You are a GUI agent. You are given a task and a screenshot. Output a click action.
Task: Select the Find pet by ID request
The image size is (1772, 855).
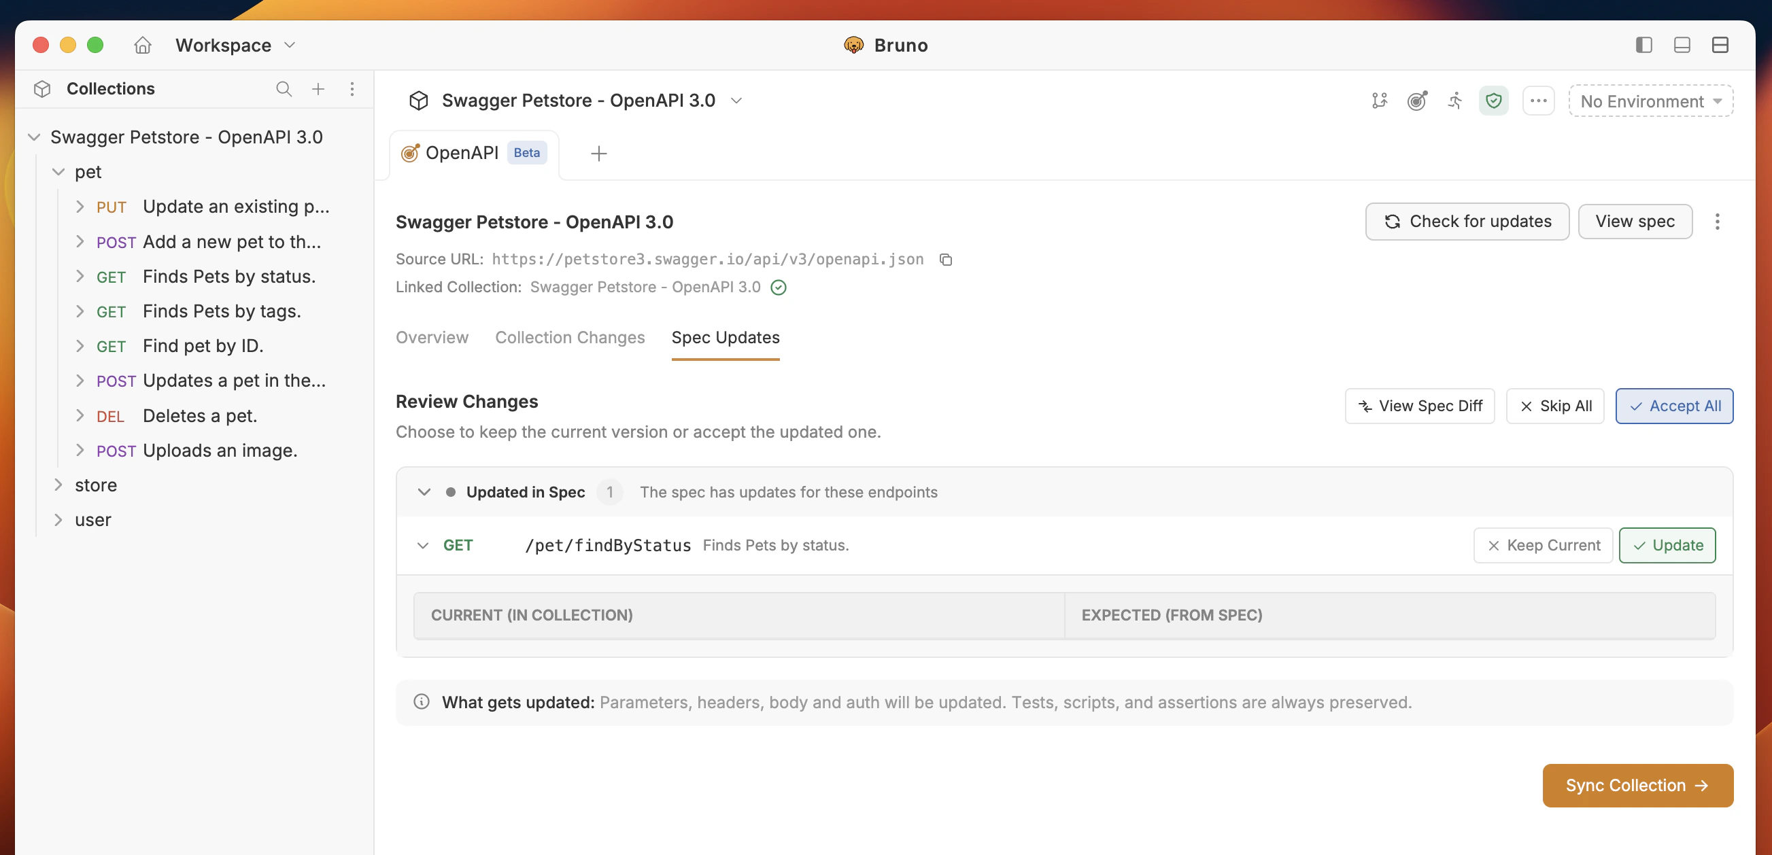pos(202,346)
